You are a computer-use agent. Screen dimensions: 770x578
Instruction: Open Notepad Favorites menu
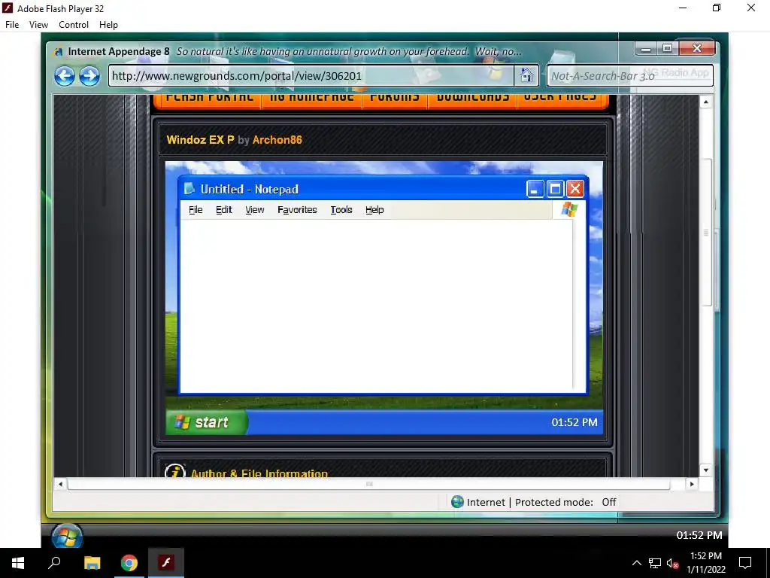click(297, 210)
